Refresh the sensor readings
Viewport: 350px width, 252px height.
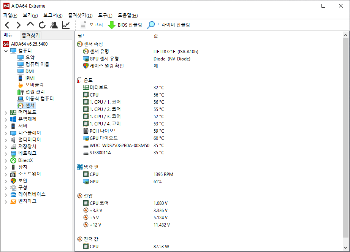[x=42, y=25]
